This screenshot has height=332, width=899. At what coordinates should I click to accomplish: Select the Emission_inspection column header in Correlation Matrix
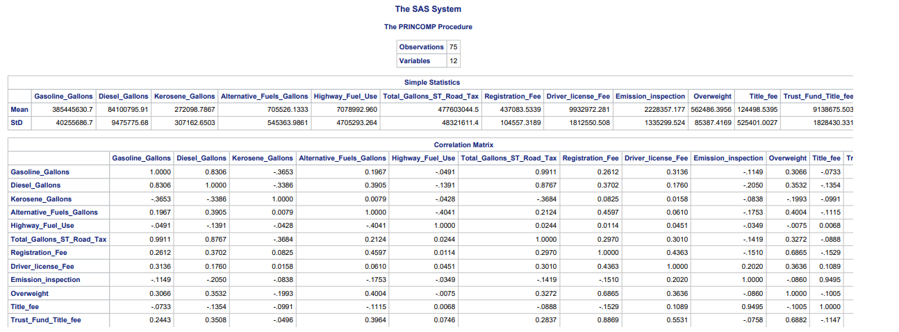[729, 158]
